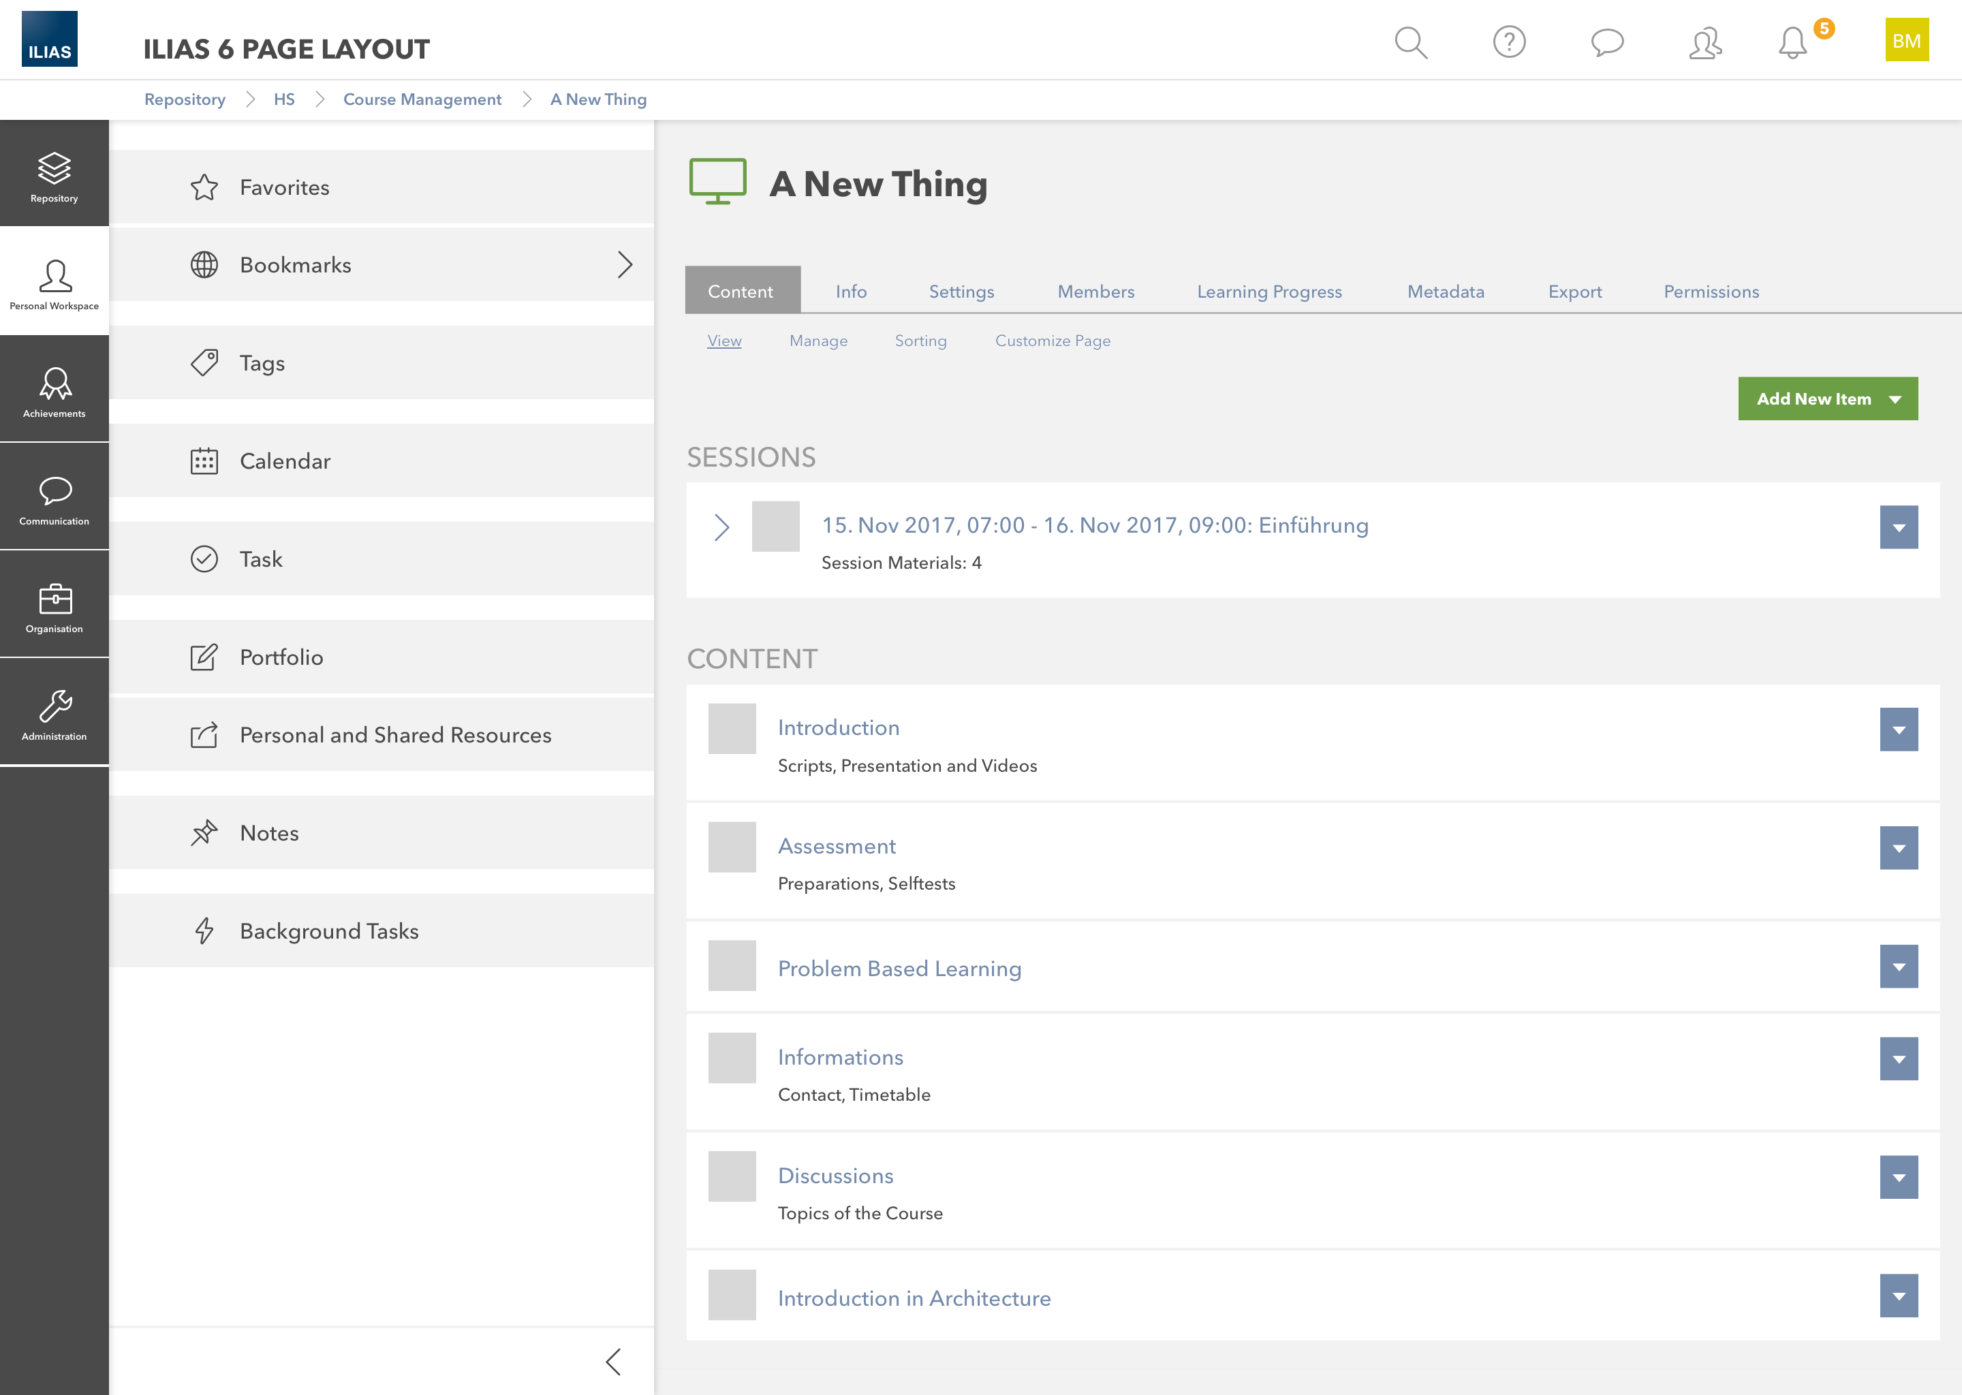Open actions dropdown for Discussions
This screenshot has height=1395, width=1962.
point(1897,1177)
